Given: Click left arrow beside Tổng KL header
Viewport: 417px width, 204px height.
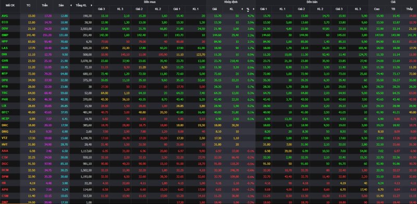Looking at the screenshot, I should point(71,5).
